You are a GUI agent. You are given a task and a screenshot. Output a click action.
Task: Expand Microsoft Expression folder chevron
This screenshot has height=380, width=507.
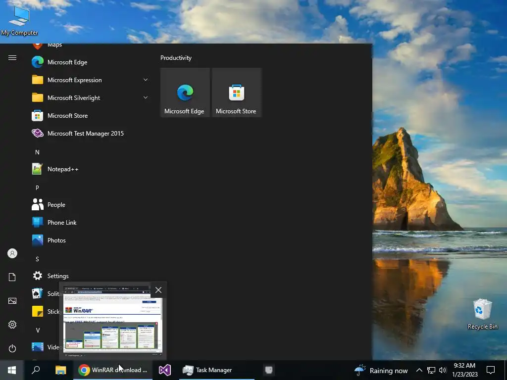click(146, 80)
